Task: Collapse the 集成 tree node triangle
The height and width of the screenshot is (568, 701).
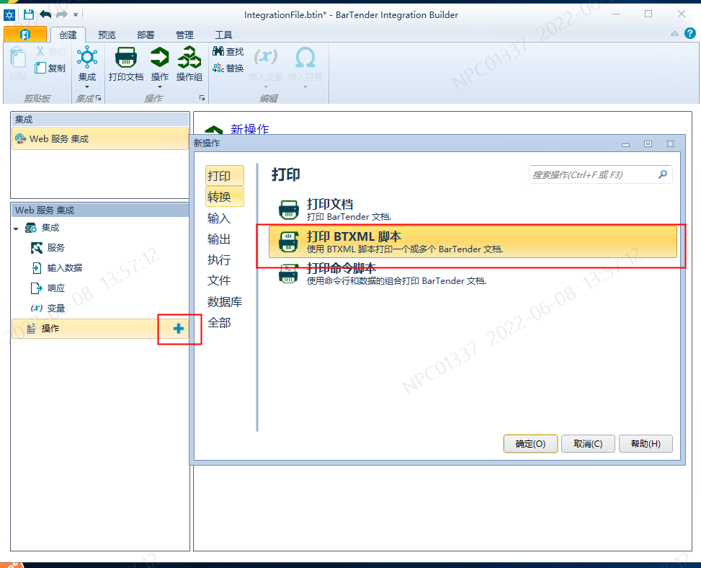Action: (16, 227)
